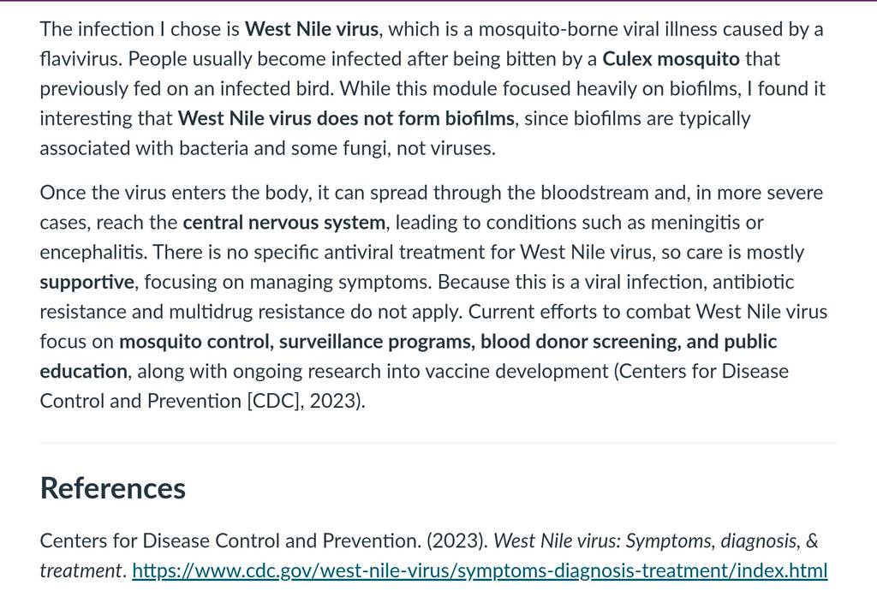This screenshot has height=591, width=877.
Task: Click the bold "Culex mosquito" term
Action: pyautogui.click(x=671, y=59)
